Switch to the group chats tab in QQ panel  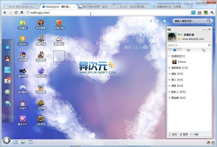(x=188, y=50)
